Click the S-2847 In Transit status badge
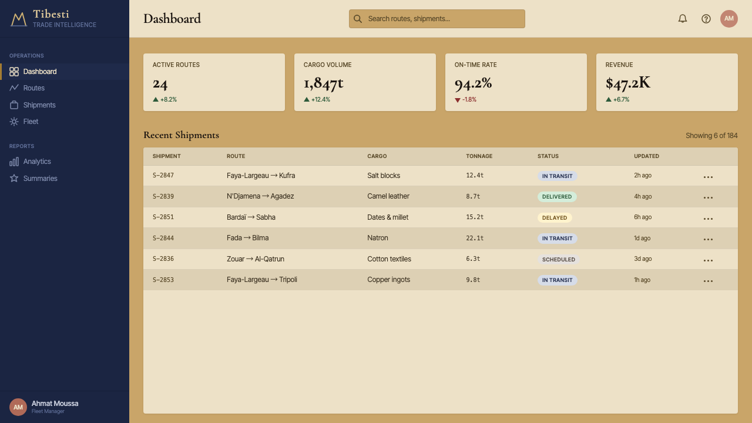 coord(558,176)
